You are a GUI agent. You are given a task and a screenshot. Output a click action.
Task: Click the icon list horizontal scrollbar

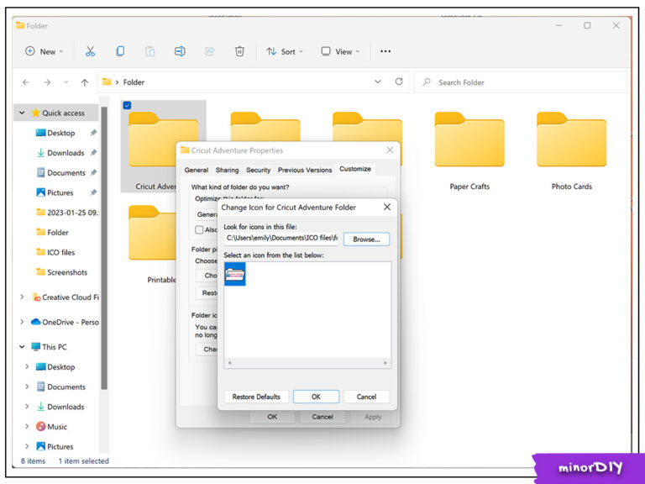[307, 363]
